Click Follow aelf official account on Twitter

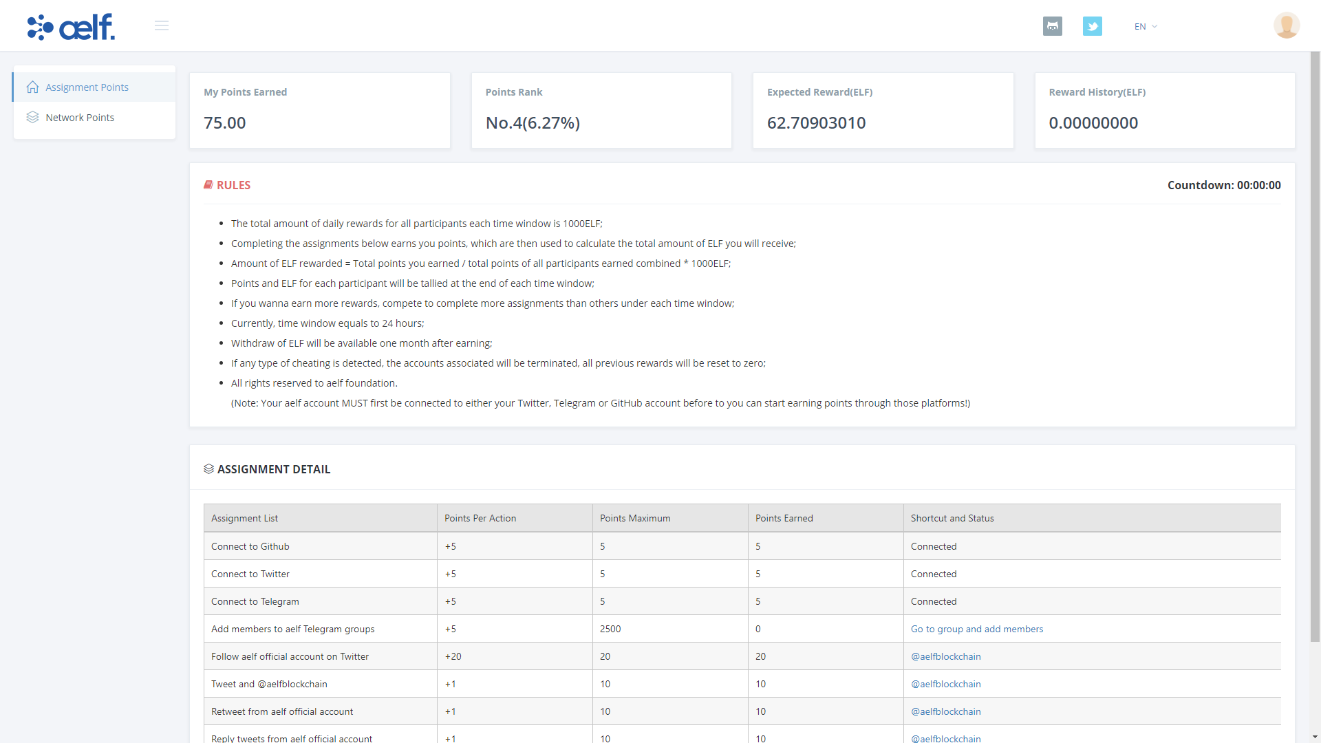coord(290,656)
